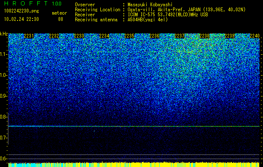Click the 0.9 frequency axis label
This screenshot has width=263, height=167.
[3, 96]
